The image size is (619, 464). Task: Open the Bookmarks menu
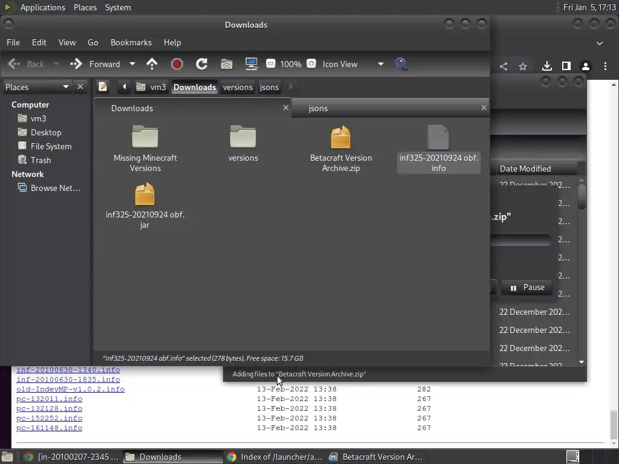(x=131, y=42)
